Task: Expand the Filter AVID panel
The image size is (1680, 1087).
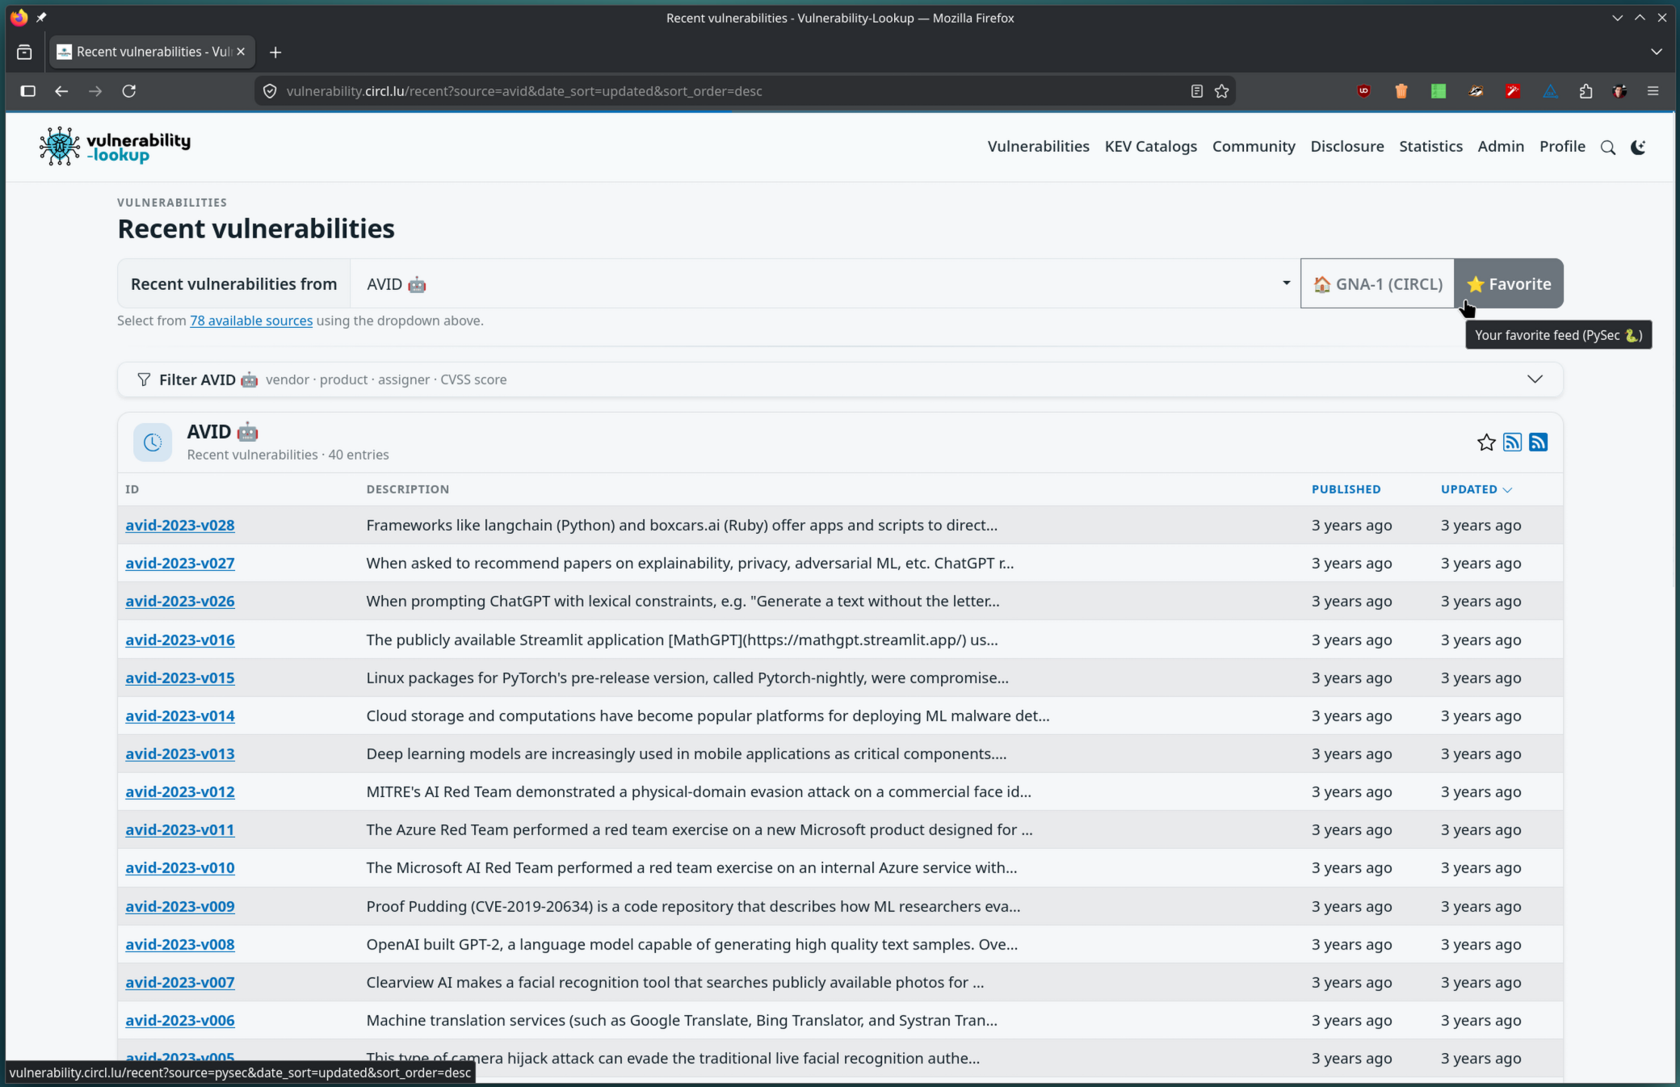Action: pyautogui.click(x=840, y=380)
